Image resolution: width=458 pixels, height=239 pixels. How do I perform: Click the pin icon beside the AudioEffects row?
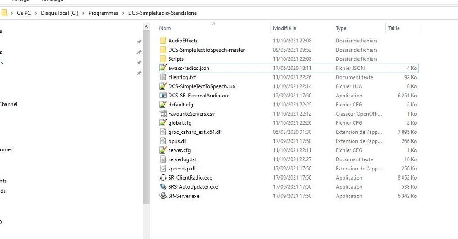click(x=139, y=42)
